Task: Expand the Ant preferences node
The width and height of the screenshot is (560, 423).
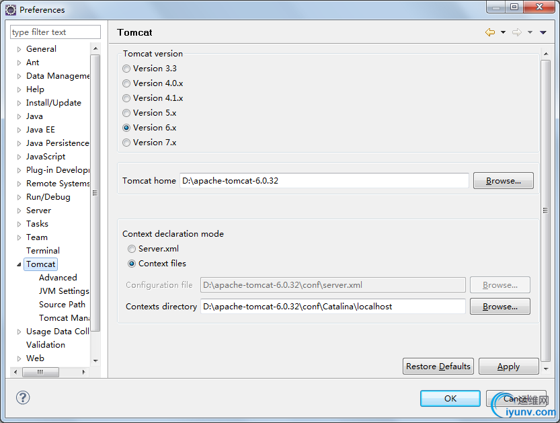Action: point(19,63)
